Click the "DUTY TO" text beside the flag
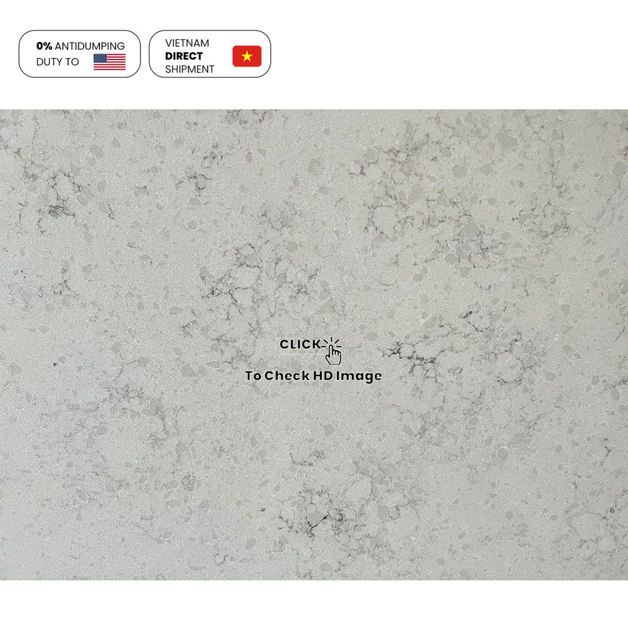This screenshot has width=628, height=628. point(58,61)
